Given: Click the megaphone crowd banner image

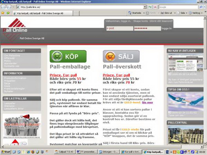Looking at the screenshot, I should (x=22, y=126).
